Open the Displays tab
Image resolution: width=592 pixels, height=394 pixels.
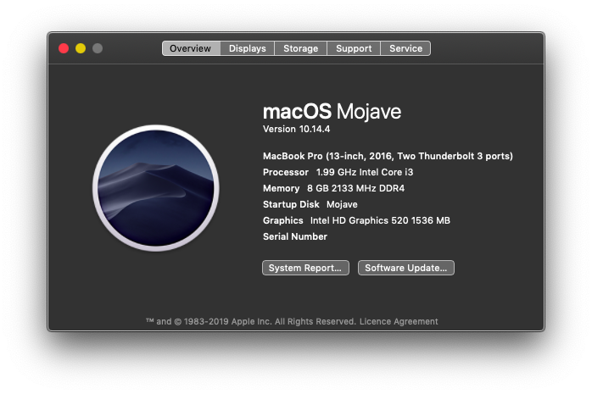(248, 48)
